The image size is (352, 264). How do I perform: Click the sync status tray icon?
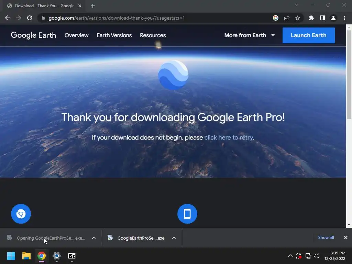299,256
